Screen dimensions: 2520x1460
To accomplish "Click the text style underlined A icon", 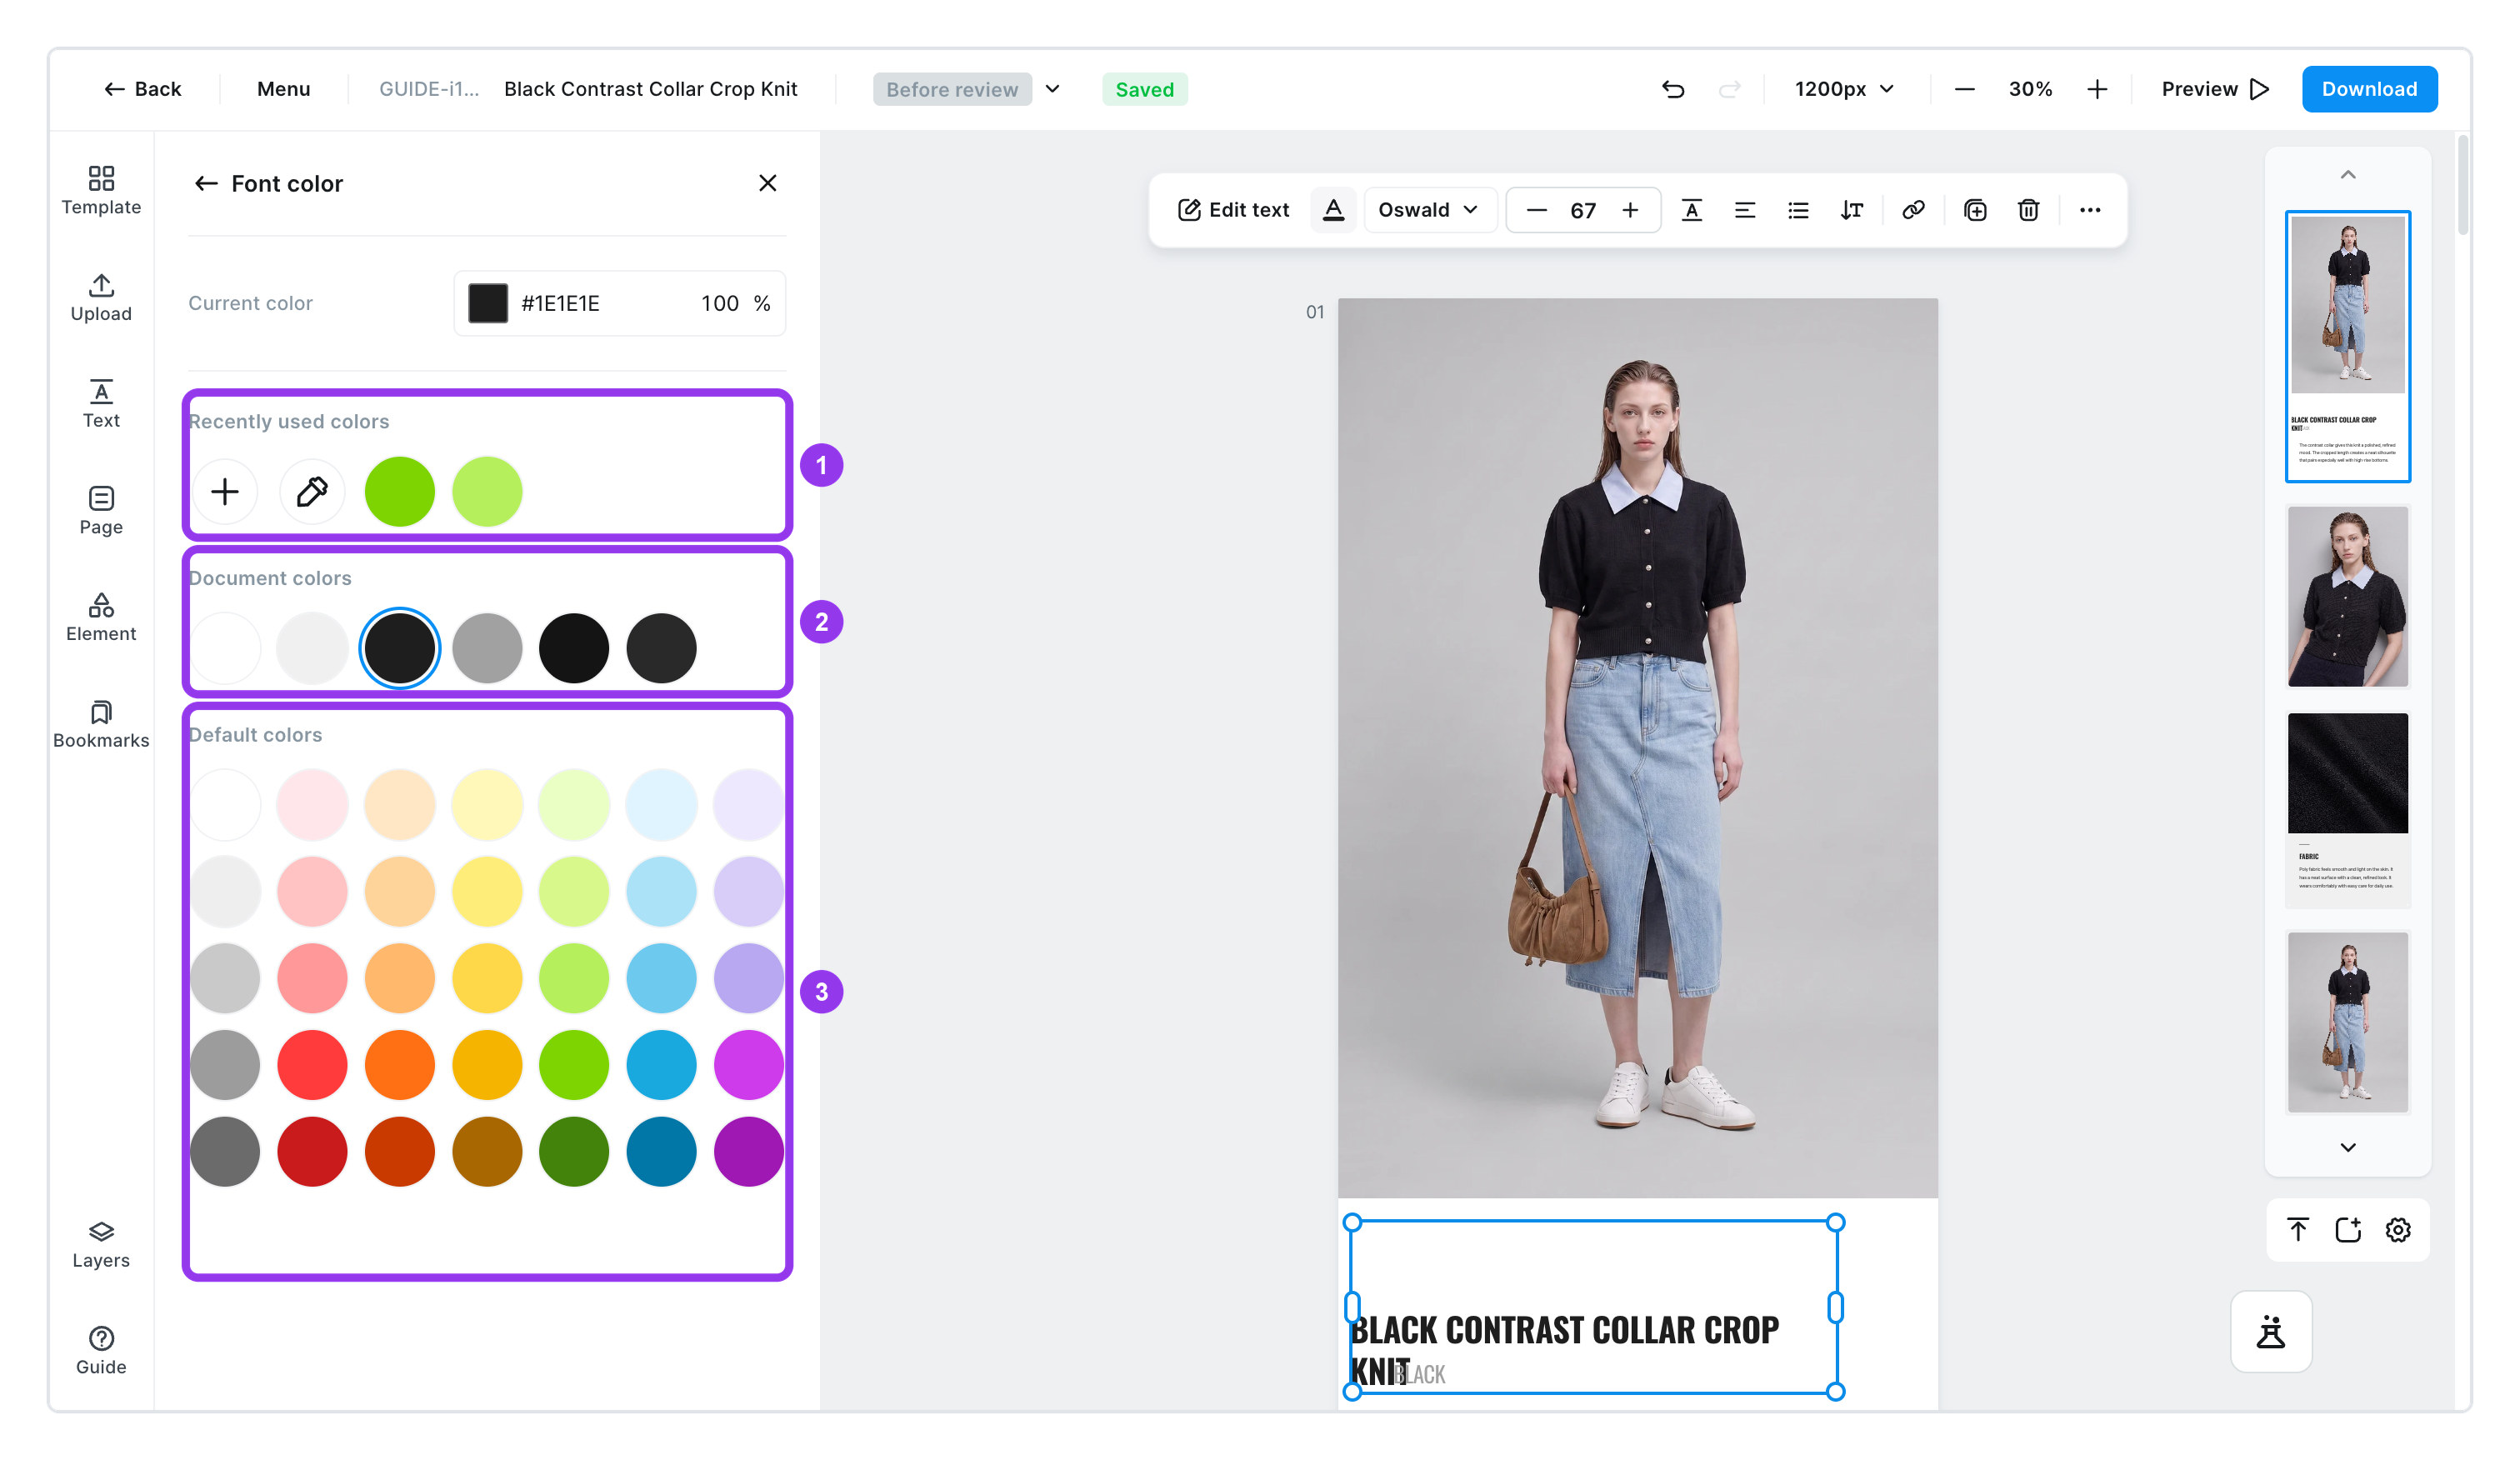I will (x=1691, y=210).
